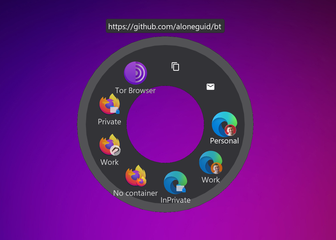Pick the Edge Personal profile
The image size is (336, 240).
point(224,124)
